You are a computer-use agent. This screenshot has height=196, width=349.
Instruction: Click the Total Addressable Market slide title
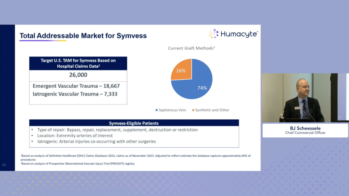(x=83, y=36)
